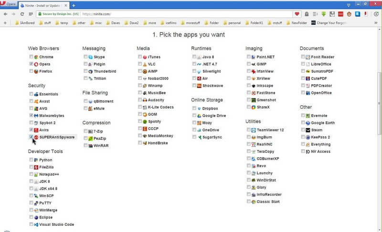Image resolution: width=382 pixels, height=232 pixels.
Task: Check the 7-Zip checkbox
Action: (85, 131)
